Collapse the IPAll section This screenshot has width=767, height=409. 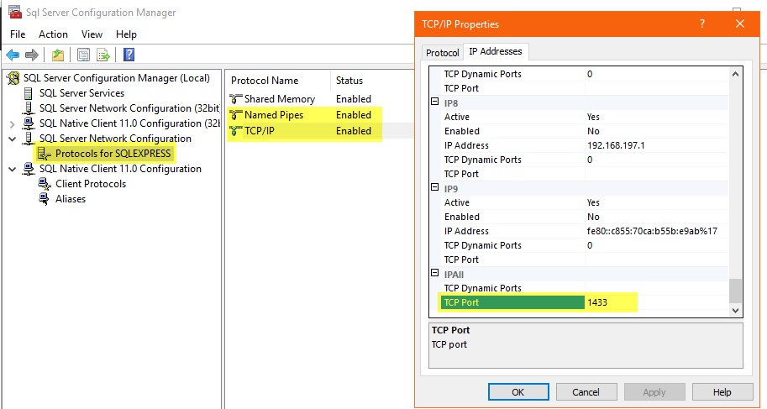434,273
